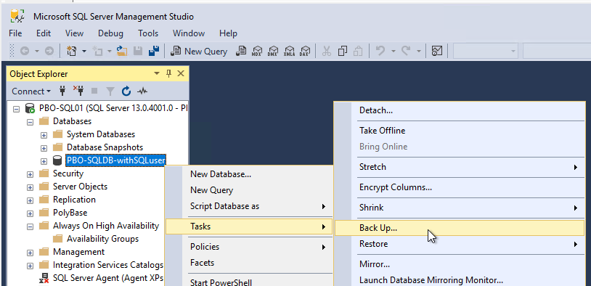Click the Save disk icon

pyautogui.click(x=139, y=51)
